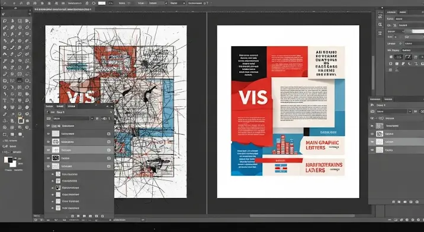Click lock icon on top layer of left layers panel
424x232 pixels.
tap(109, 134)
